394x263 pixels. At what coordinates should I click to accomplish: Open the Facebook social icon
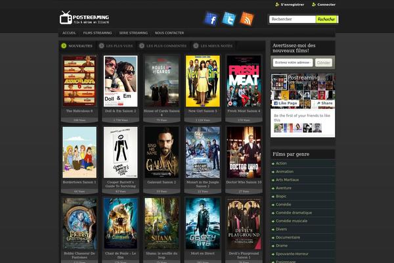(x=211, y=18)
